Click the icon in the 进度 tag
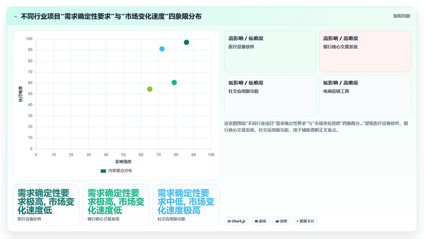The width and height of the screenshot is (424, 239). 277,221
